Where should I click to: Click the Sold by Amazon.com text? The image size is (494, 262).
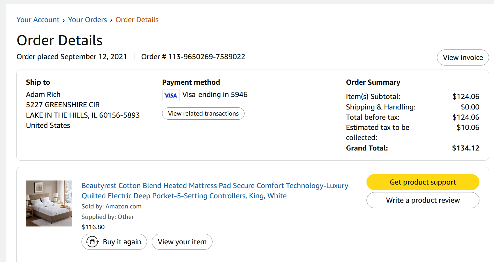pos(111,206)
